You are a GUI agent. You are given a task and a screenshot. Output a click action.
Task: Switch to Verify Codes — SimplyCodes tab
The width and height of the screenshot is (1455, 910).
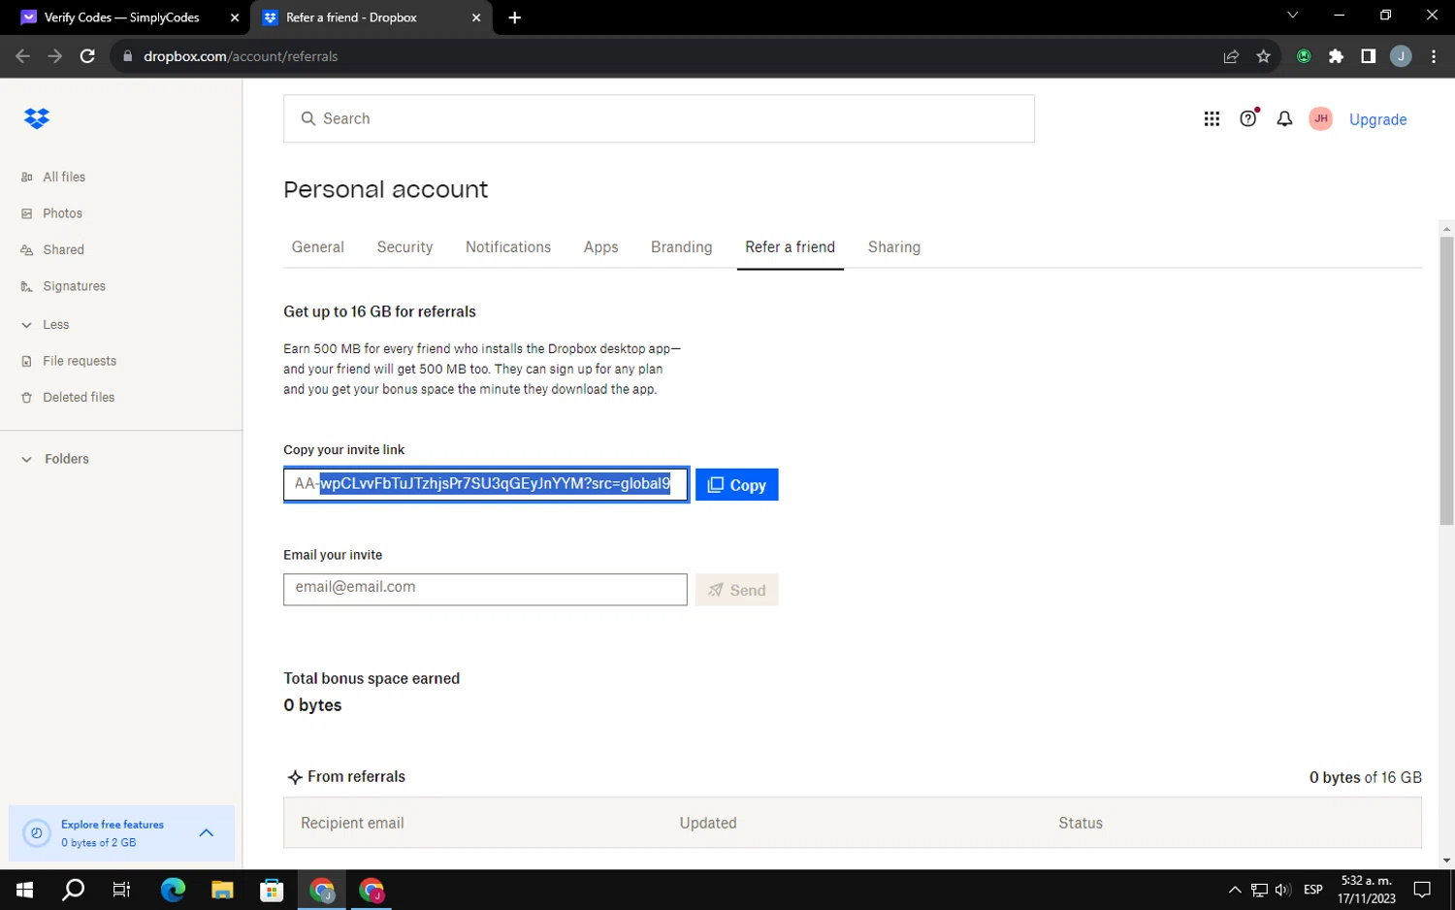(x=122, y=17)
